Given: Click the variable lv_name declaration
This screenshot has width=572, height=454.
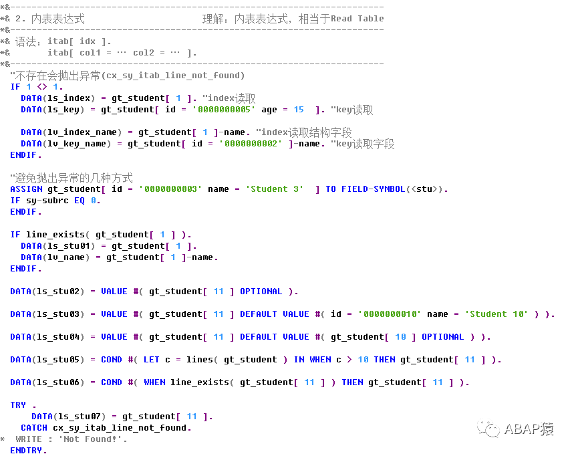Looking at the screenshot, I should pos(66,257).
